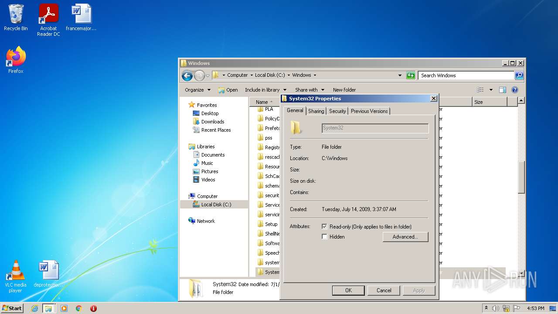This screenshot has height=314, width=558.
Task: Click the volume speaker tray icon
Action: tap(496, 308)
